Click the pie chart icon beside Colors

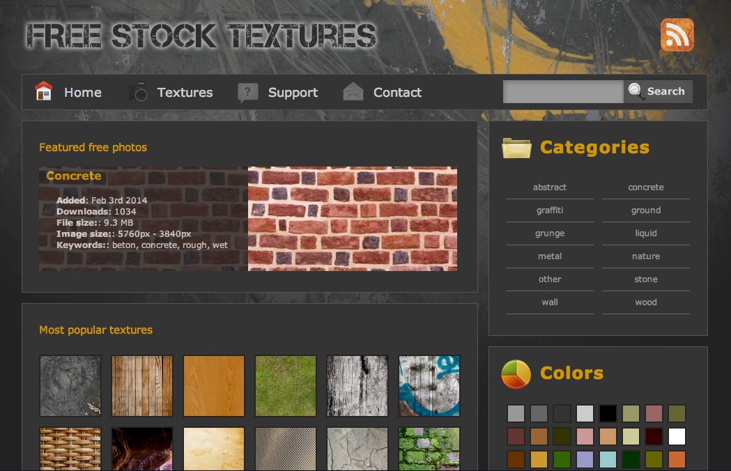pos(516,373)
